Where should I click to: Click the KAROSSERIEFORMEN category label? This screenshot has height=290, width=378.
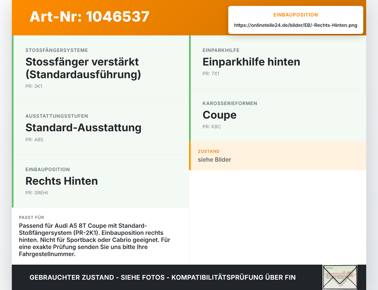coord(230,103)
